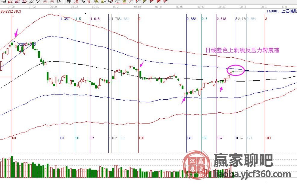Screen dimensions: 297x186
Task: Click the small black triangle marker below 05-23
Action: coord(86,14)
